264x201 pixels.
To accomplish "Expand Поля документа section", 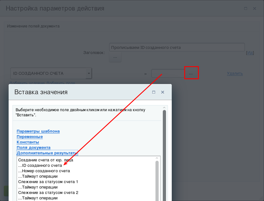I will tap(34, 147).
